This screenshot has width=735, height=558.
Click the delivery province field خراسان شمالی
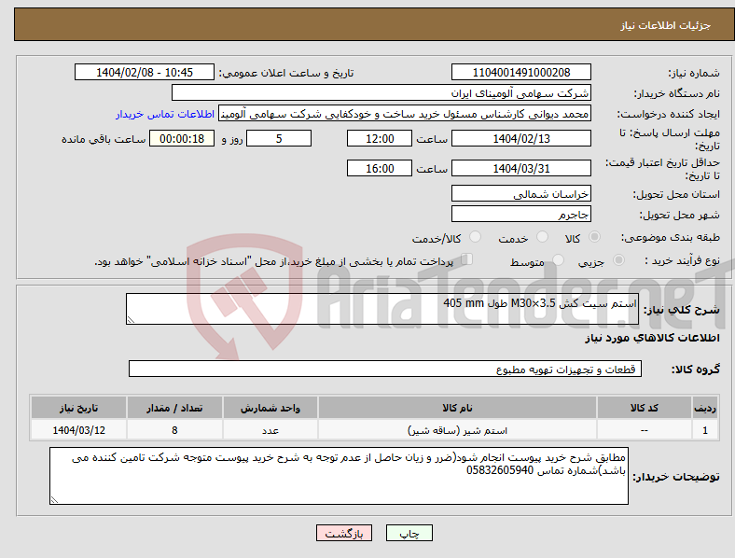[x=520, y=193]
